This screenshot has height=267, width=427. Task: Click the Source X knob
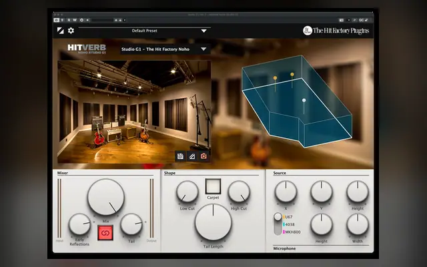286,192
